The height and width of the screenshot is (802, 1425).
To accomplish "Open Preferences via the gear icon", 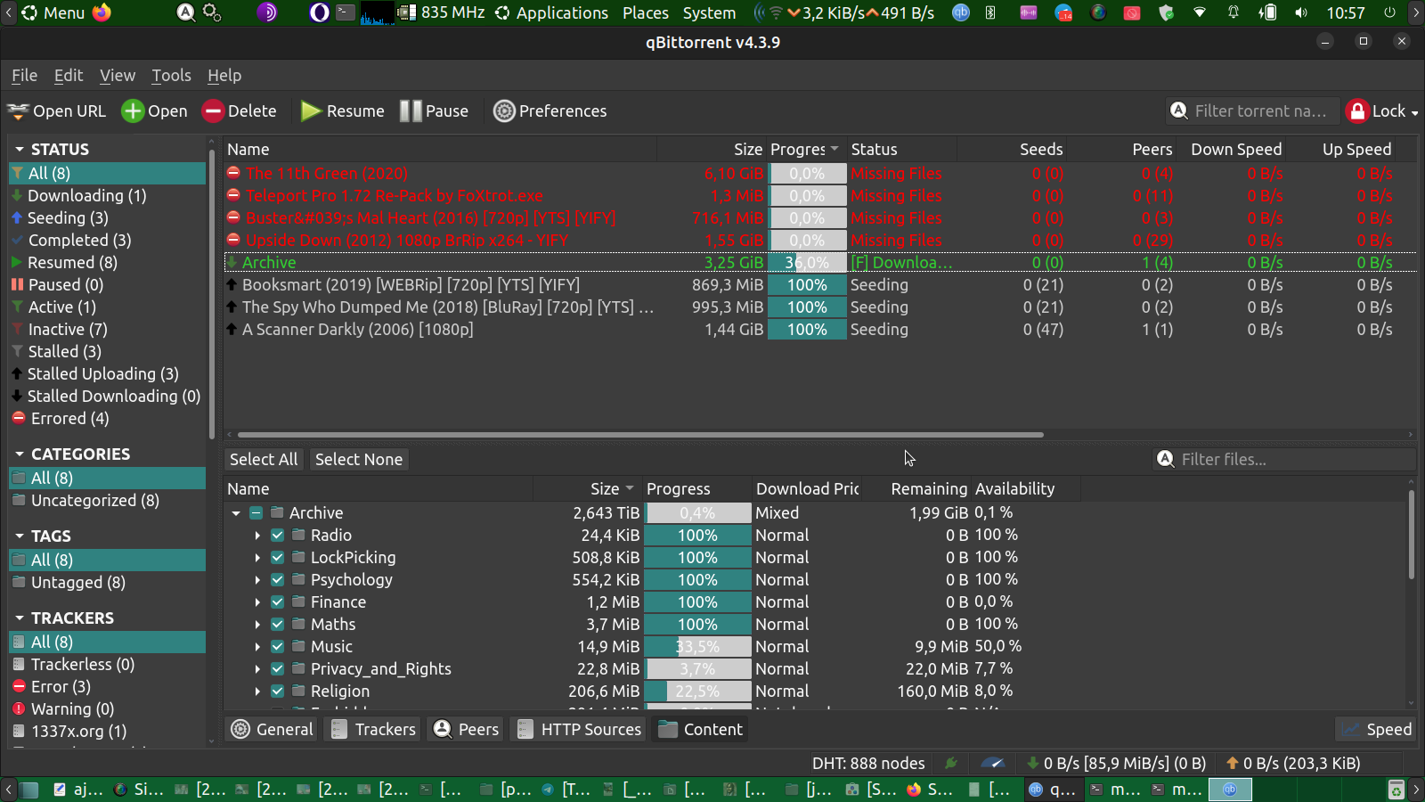I will [504, 111].
